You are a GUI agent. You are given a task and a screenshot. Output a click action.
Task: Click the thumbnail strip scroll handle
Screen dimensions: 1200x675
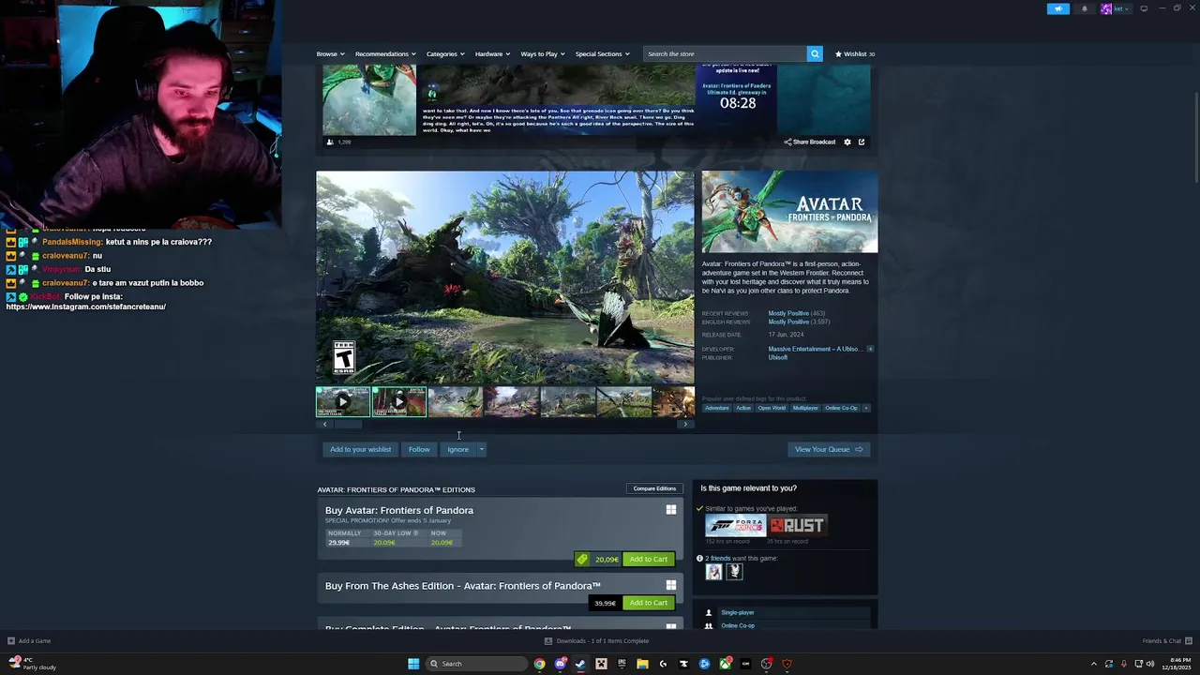[x=349, y=424]
